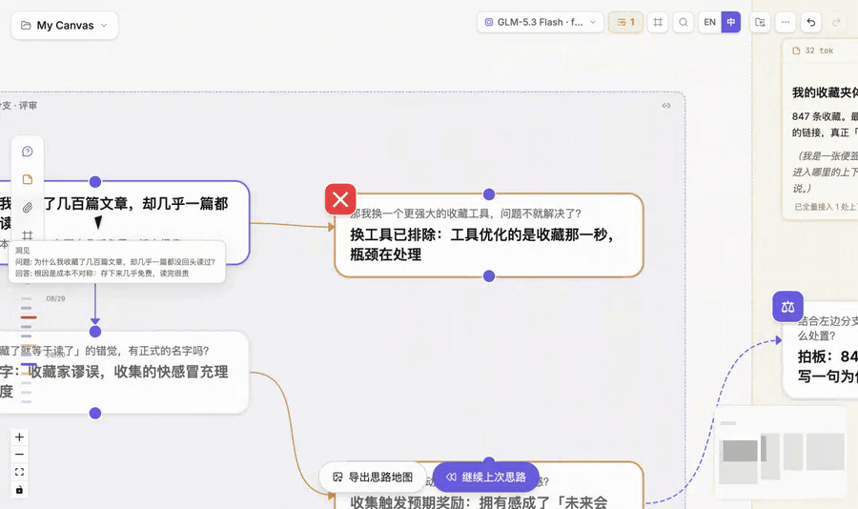This screenshot has width=858, height=509.
Task: Toggle the canvas lock icon
Action: pyautogui.click(x=19, y=489)
